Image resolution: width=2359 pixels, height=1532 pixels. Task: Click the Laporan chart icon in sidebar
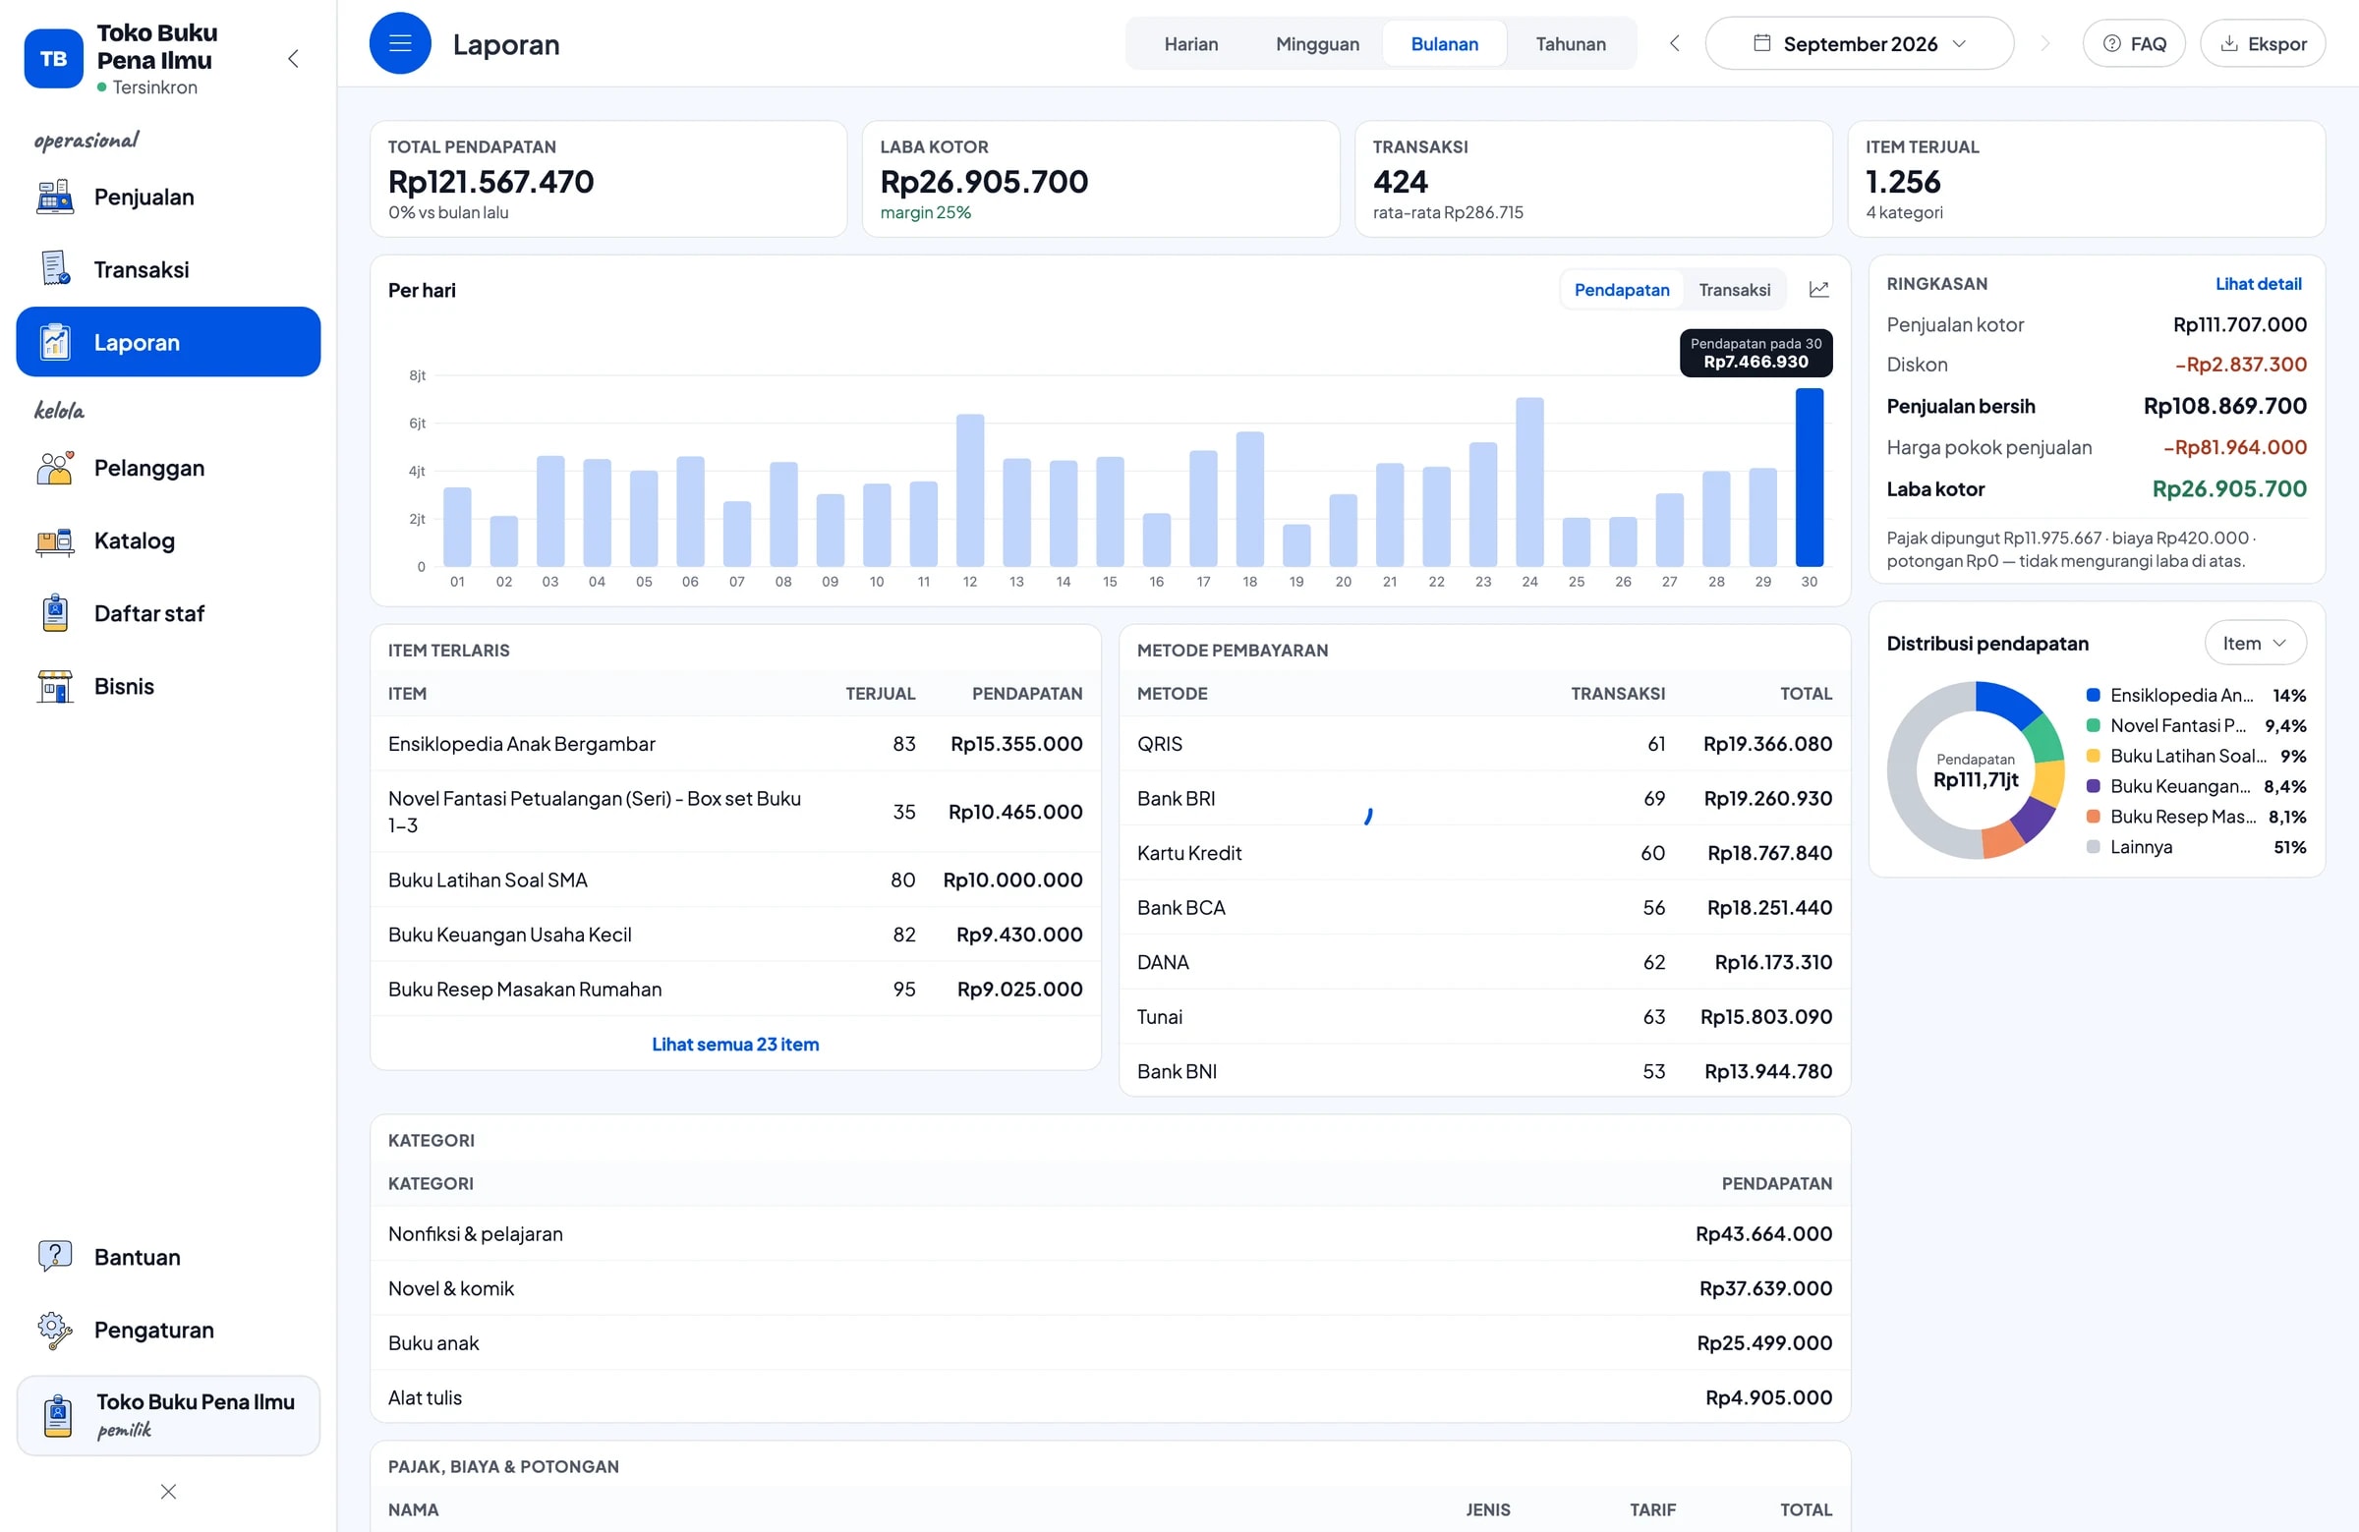point(55,342)
